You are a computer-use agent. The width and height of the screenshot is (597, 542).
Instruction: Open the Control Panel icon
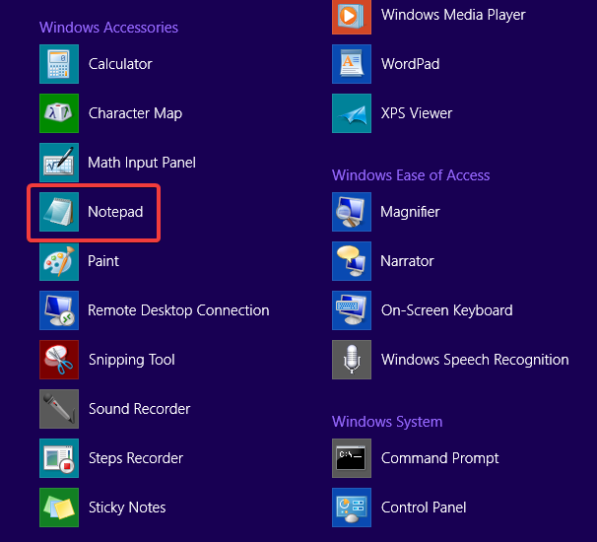coord(352,508)
